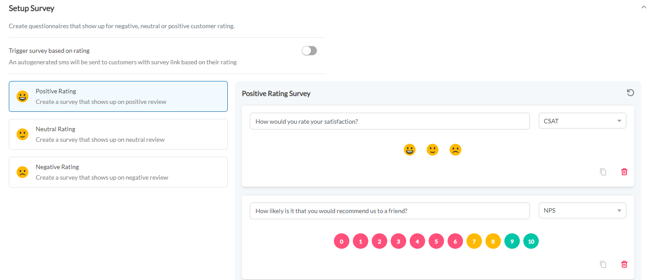Viewport: 648px width, 280px height.
Task: Select the Positive Rating card
Action: (x=118, y=96)
